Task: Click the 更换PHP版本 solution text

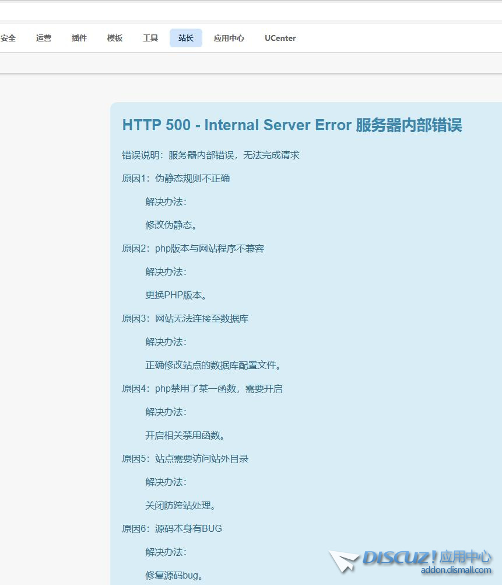Action: pos(178,295)
